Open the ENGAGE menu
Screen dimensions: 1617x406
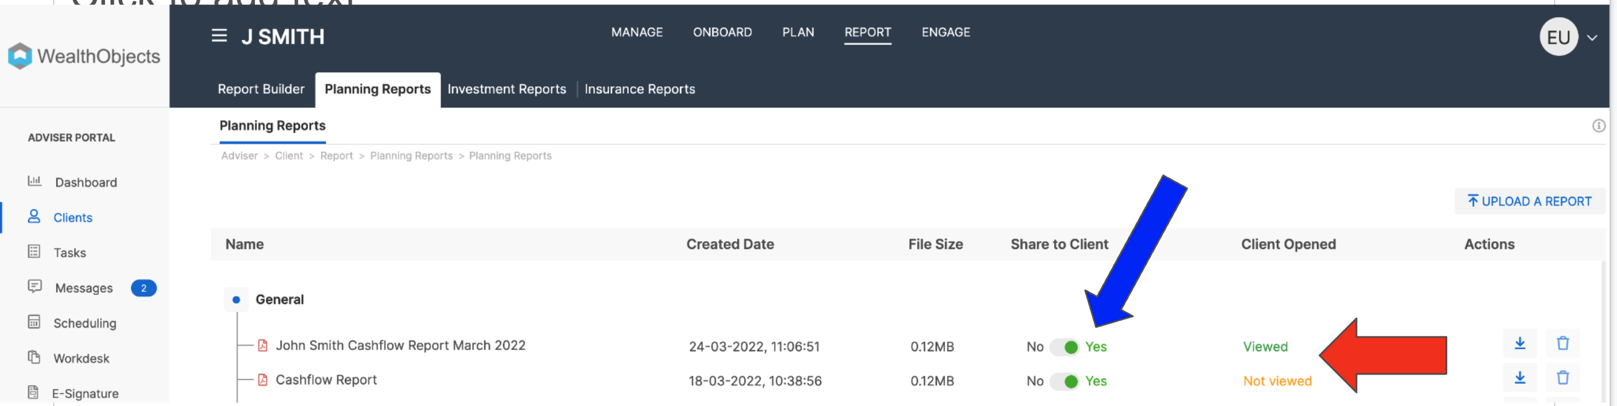(x=946, y=32)
